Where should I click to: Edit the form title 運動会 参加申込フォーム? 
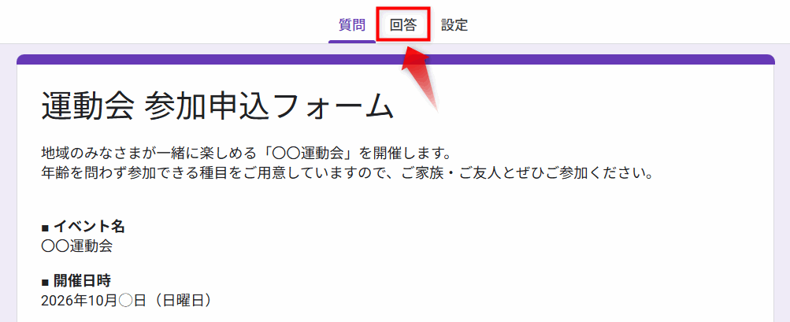tap(217, 105)
